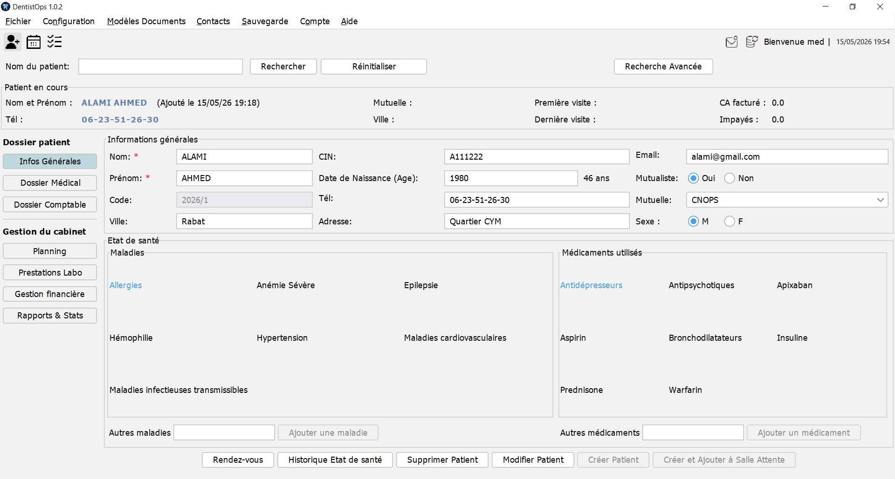Open the mail envelope icon
Viewport: 895px width, 479px height.
[732, 42]
